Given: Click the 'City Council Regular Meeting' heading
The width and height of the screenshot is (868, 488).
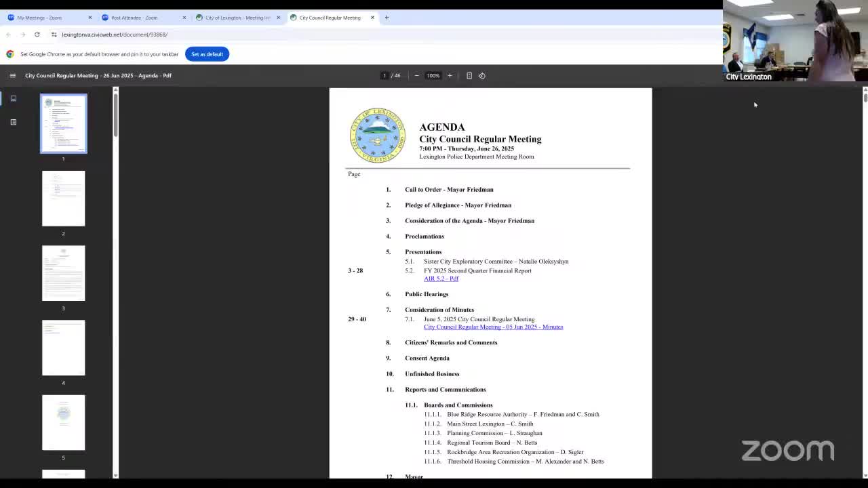Looking at the screenshot, I should click(x=480, y=139).
